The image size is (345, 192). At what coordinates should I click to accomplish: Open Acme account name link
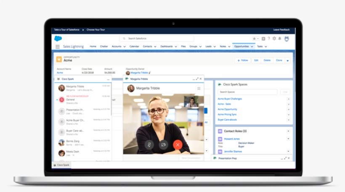tap(60, 73)
